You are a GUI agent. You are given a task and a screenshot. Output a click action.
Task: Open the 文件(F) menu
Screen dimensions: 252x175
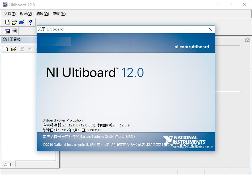click(x=10, y=14)
